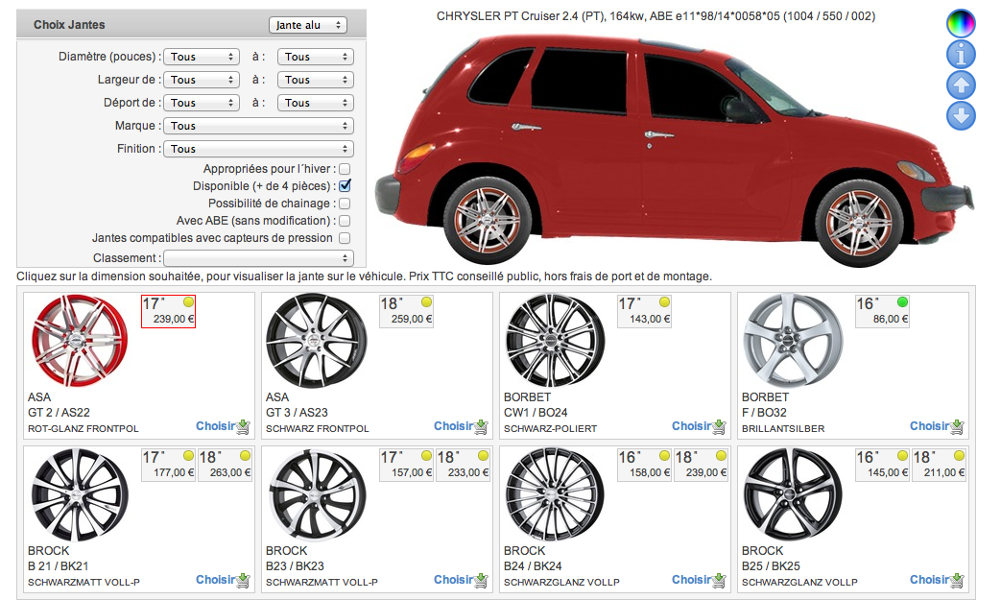Click the cart icon for BORBET F / BO32

click(x=957, y=426)
